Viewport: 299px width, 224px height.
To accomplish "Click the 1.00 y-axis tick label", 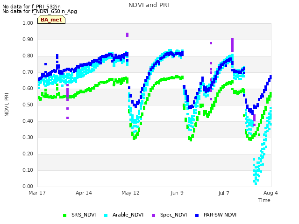I will pos(28,23).
